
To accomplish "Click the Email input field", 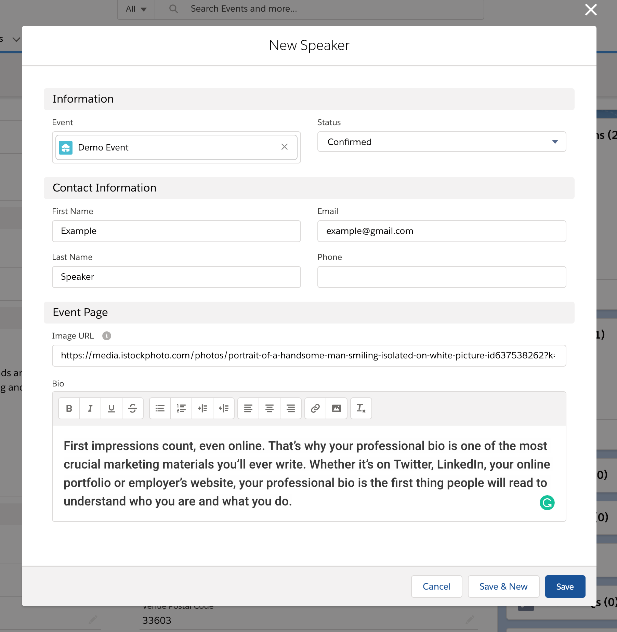I will (442, 231).
